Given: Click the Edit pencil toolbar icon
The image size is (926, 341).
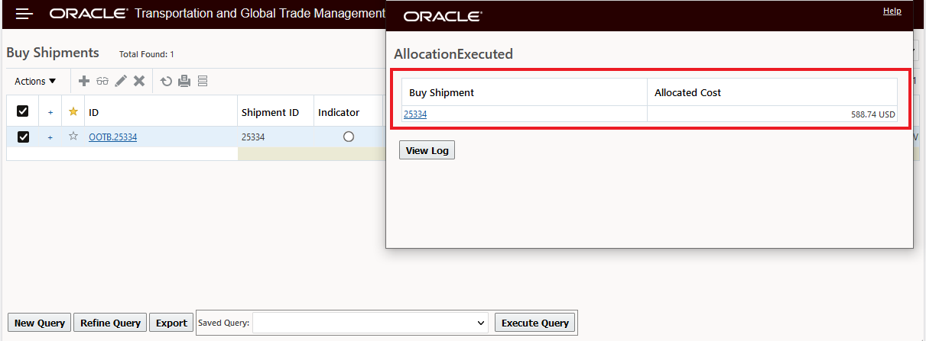Looking at the screenshot, I should 121,81.
